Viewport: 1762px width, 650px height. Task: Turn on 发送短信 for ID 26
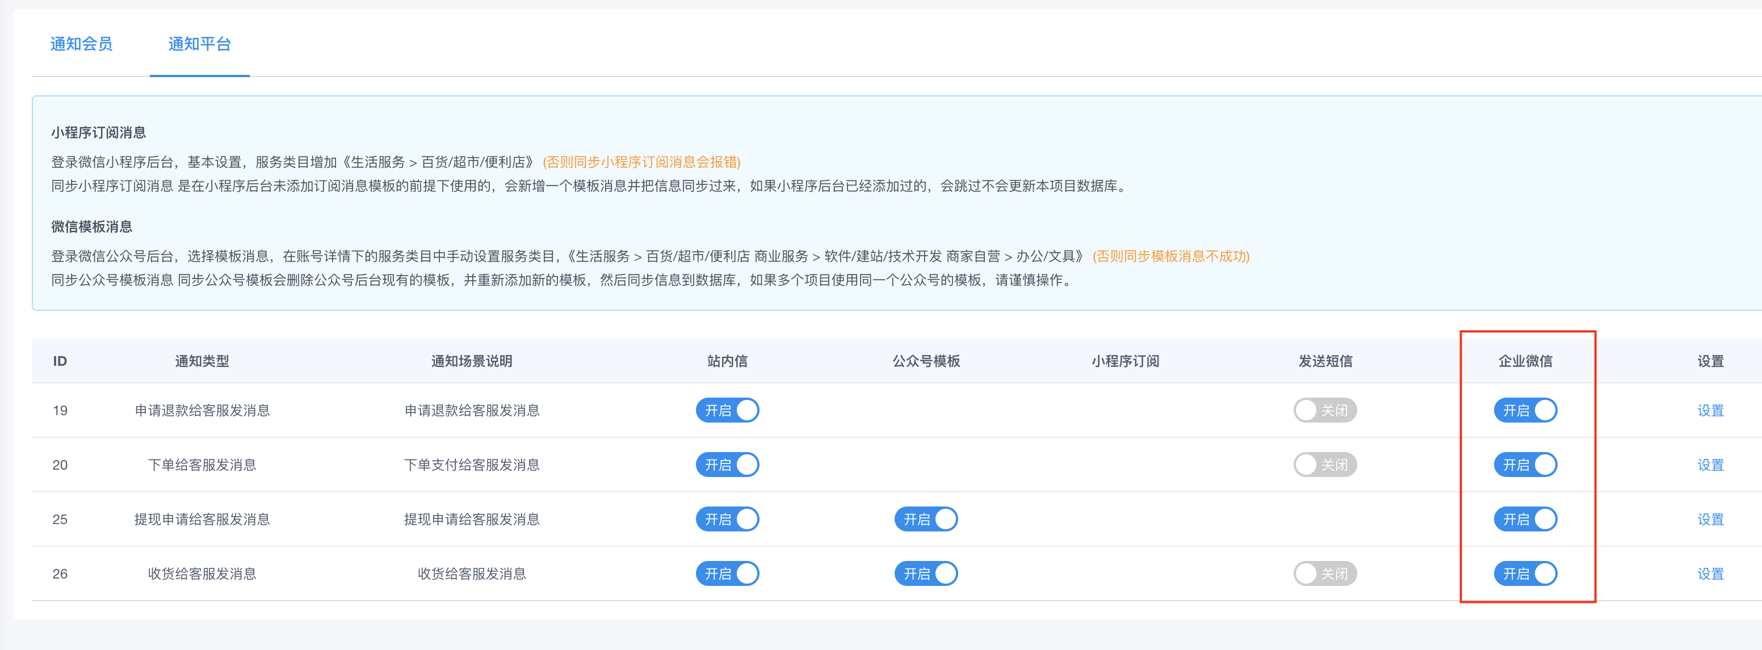[1324, 573]
